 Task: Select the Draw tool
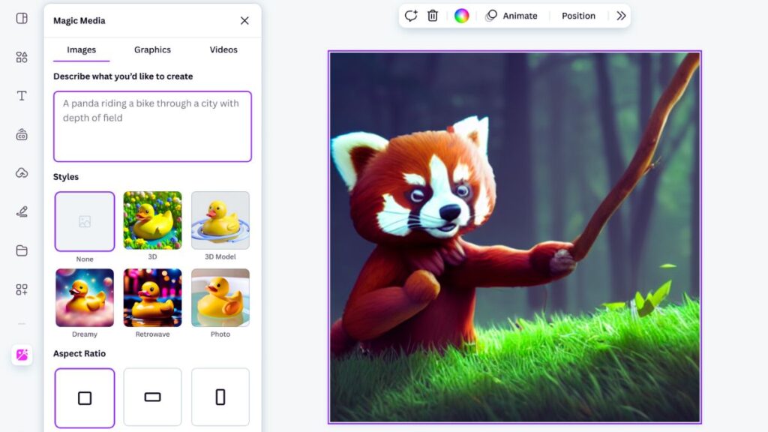coord(20,211)
